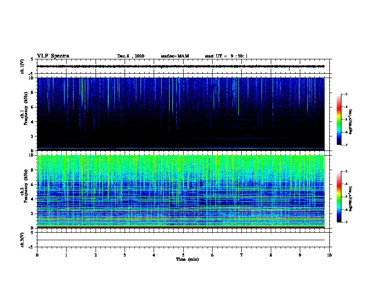The image size is (371, 286).
Task: Click the time axis tick label "8" below the plots
Action: click(x=271, y=255)
